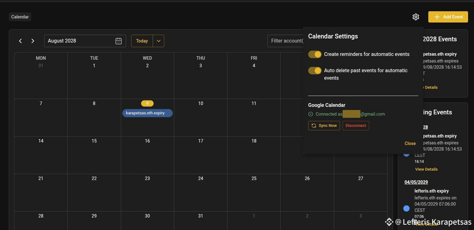Click the August 2028 month field
The image size is (474, 230).
(x=85, y=41)
